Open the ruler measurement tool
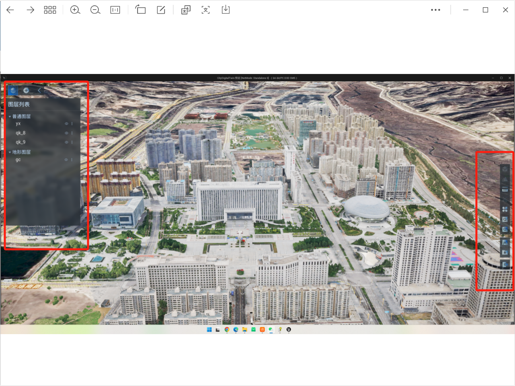 click(x=505, y=189)
